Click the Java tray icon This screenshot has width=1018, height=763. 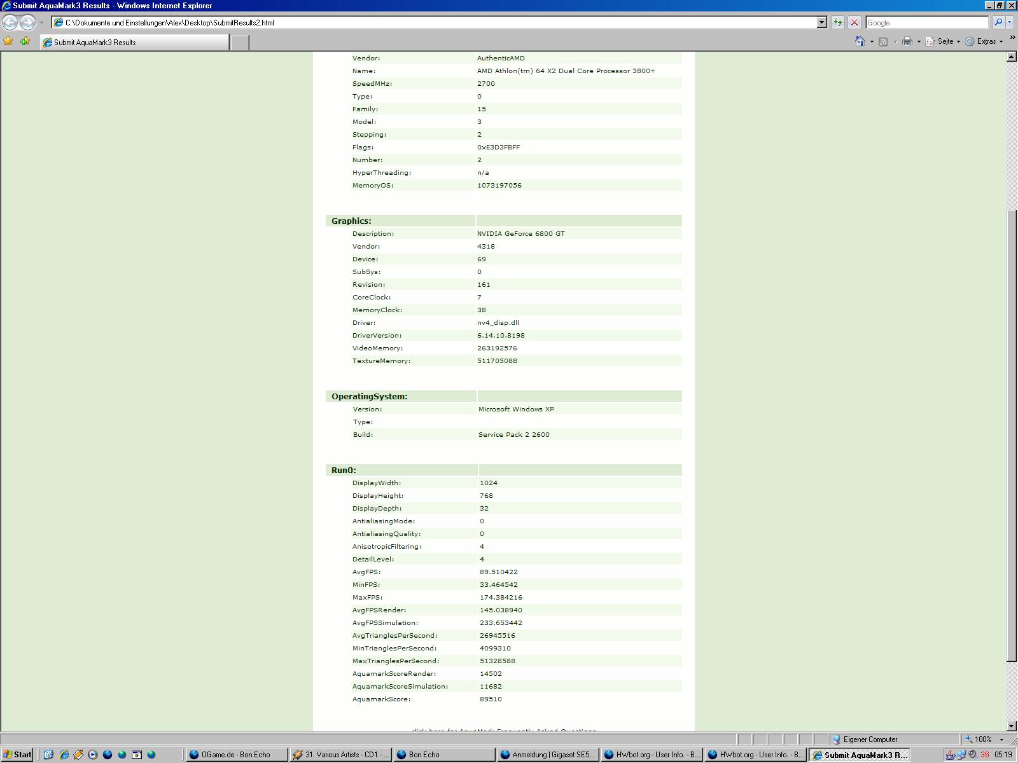coord(951,755)
